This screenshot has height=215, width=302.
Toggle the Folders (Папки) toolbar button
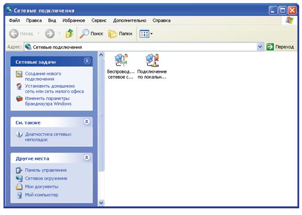tap(120, 34)
